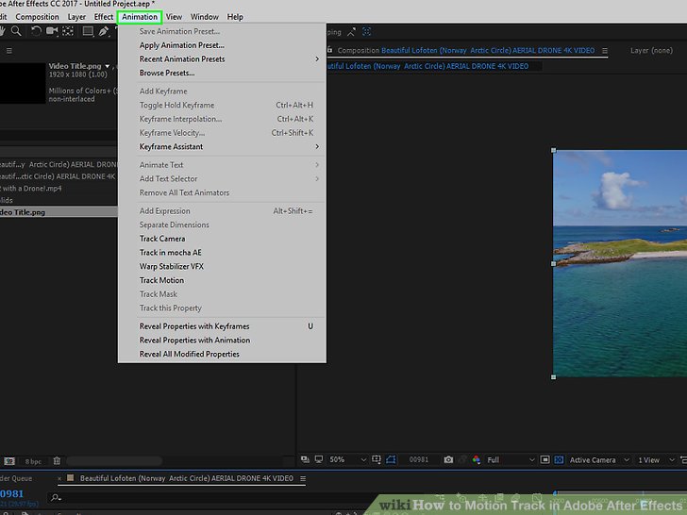Open the View menu
This screenshot has width=687, height=515.
174,17
